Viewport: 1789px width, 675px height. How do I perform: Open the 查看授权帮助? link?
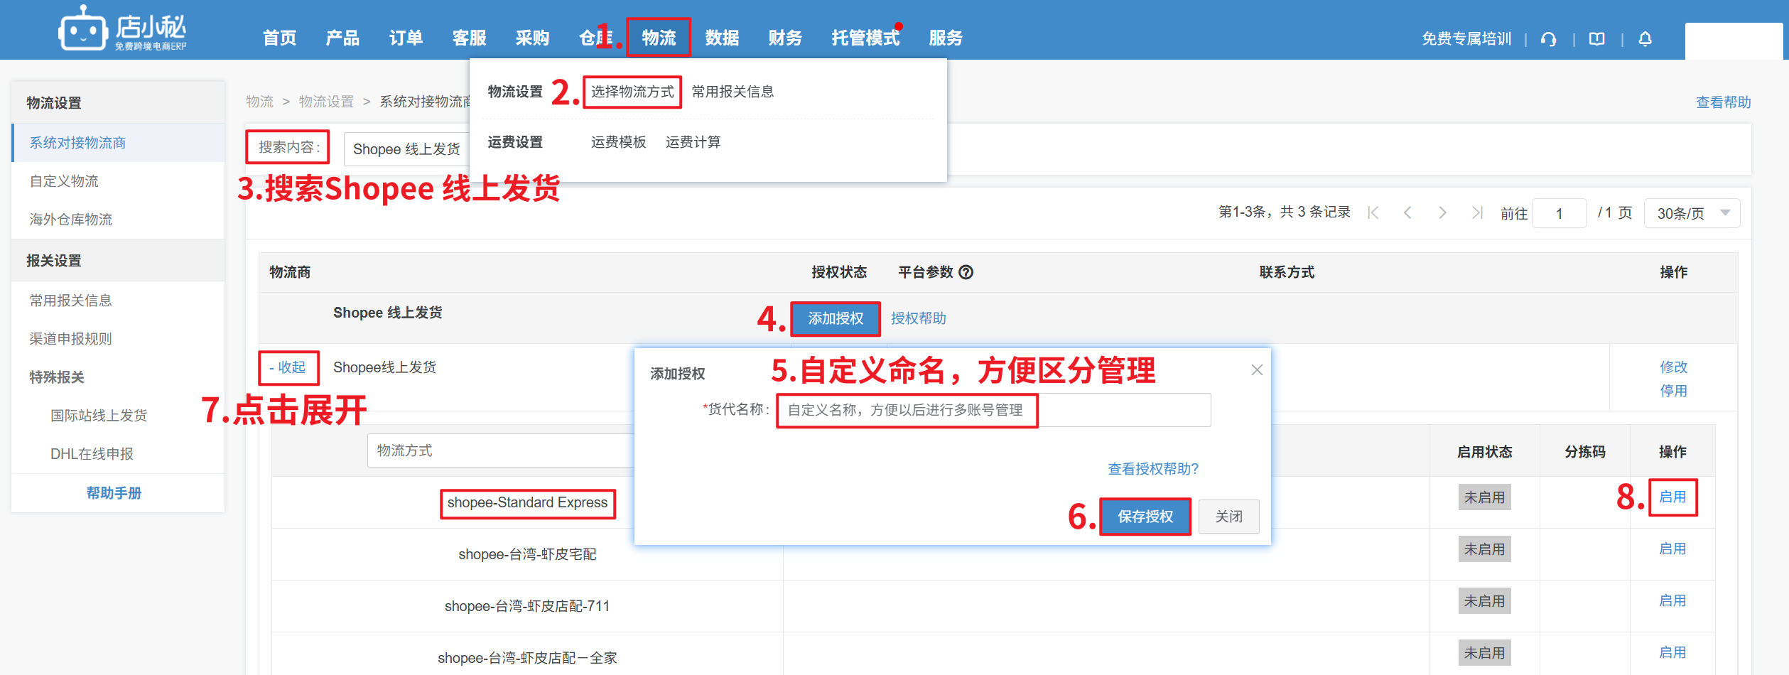tap(1152, 469)
